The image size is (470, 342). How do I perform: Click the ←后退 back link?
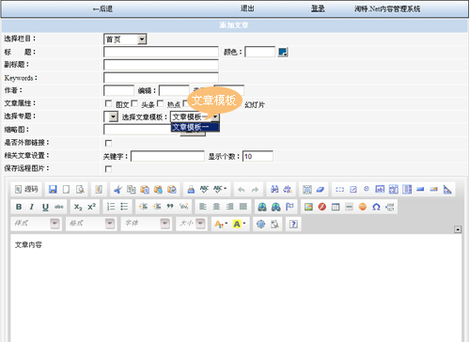click(102, 8)
